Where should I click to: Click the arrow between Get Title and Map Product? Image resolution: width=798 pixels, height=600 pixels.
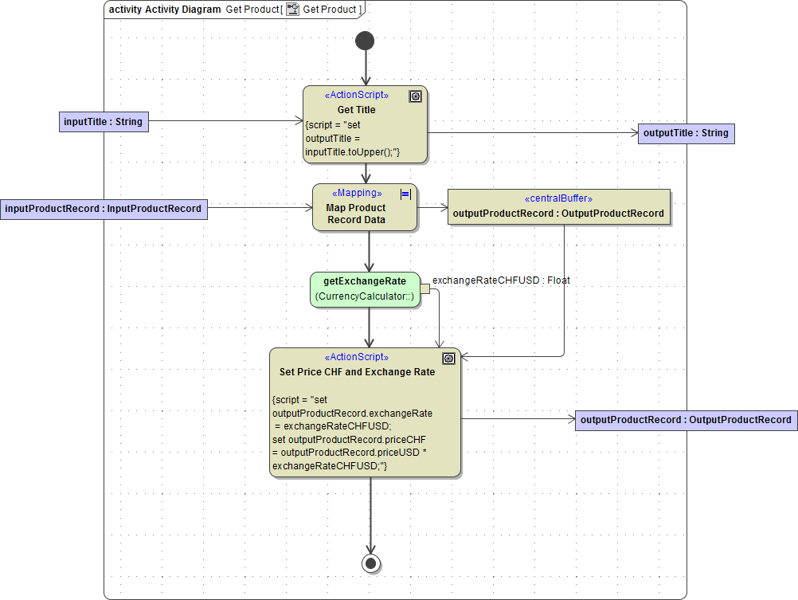tap(366, 175)
